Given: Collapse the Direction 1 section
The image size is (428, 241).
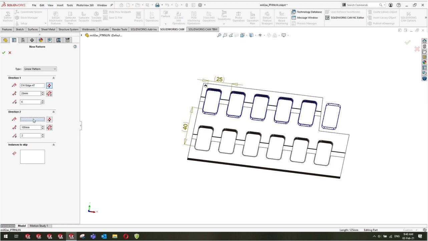Looking at the screenshot, I should coord(54,78).
